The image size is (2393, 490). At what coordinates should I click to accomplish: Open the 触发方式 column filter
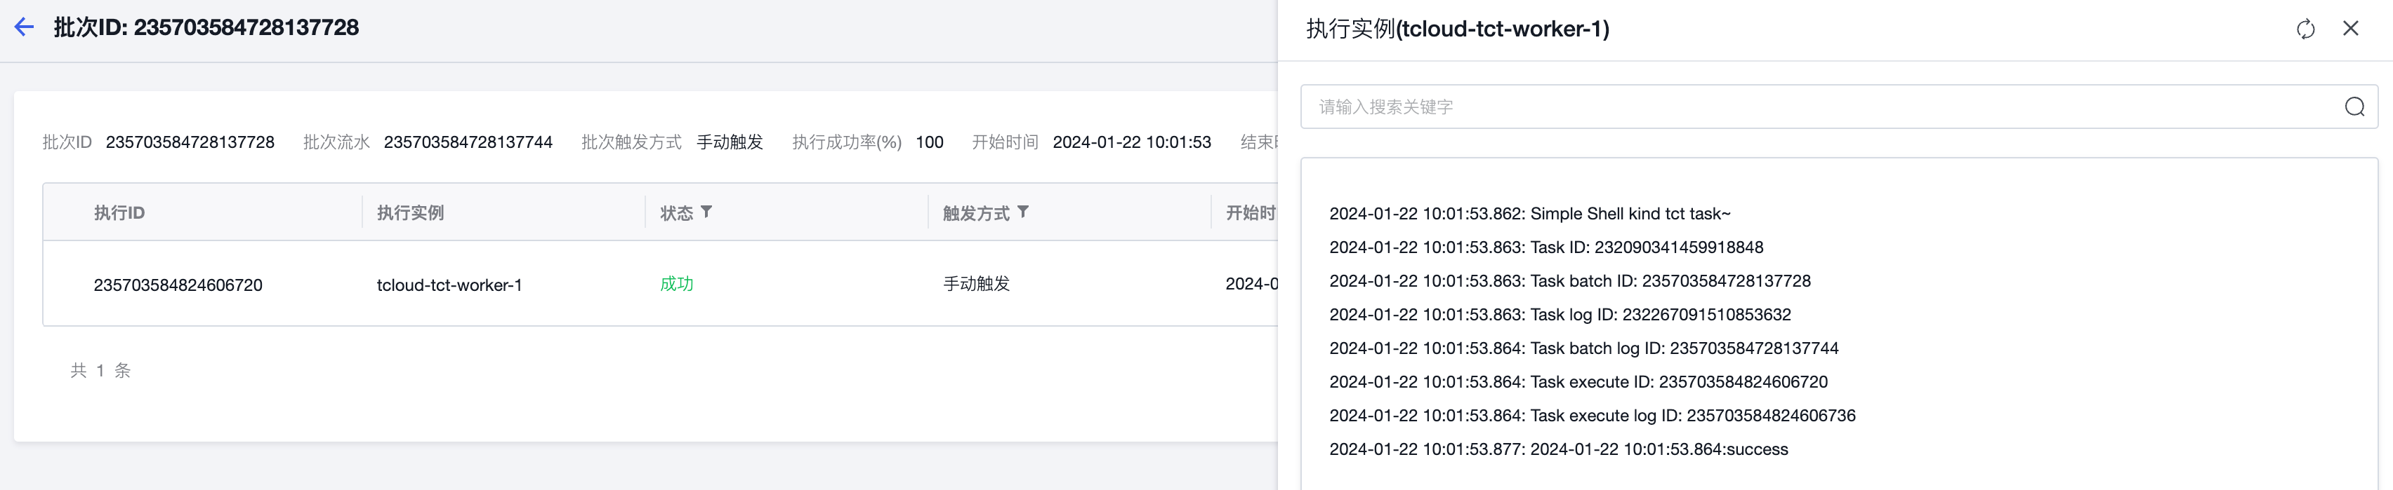[1023, 212]
